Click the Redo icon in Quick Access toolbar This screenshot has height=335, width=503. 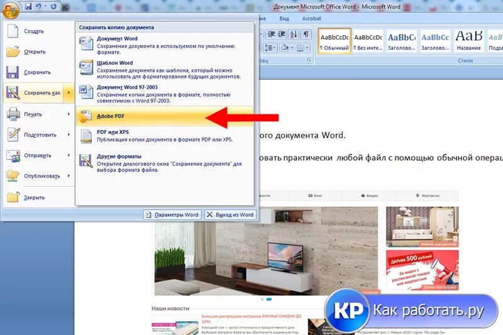point(53,6)
